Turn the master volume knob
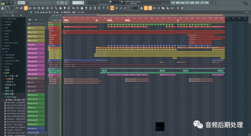 click(x=7, y=8)
